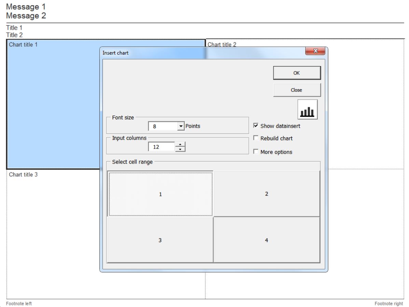Uncheck the Show datainsert checkbox
Image resolution: width=409 pixels, height=307 pixels.
pos(256,126)
